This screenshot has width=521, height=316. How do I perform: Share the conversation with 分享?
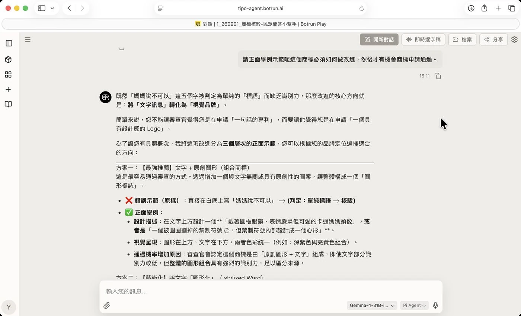click(493, 39)
